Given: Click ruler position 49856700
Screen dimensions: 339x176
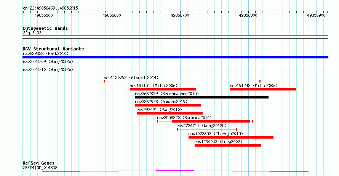Looking at the screenshot, I should coord(180,15).
